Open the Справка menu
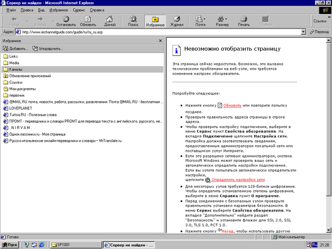This screenshot has height=249, width=332. (97, 9)
